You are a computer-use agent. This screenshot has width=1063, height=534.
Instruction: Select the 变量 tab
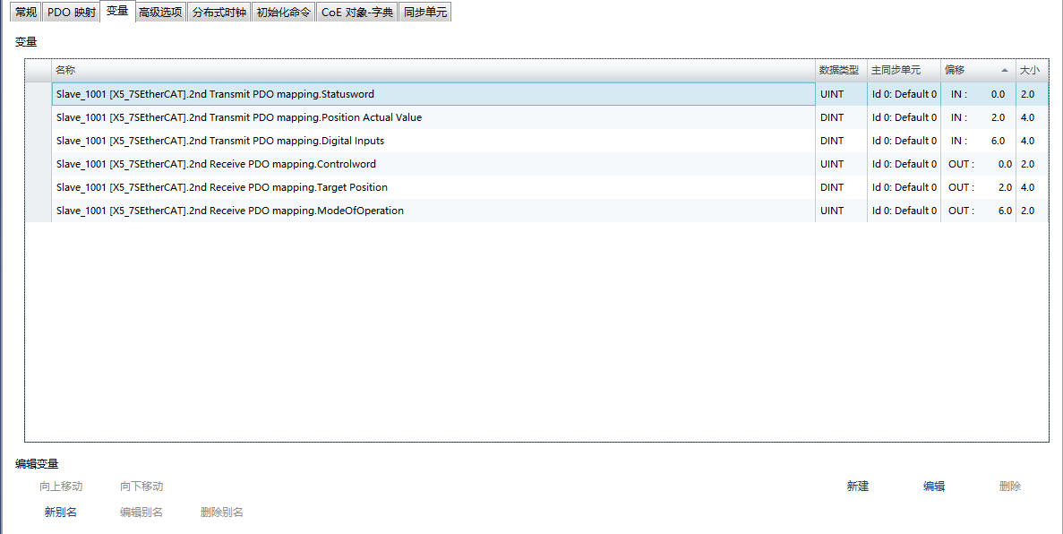(117, 11)
